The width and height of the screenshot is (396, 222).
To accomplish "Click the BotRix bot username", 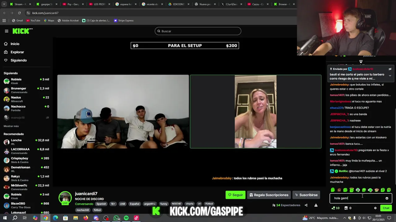I will (343, 171).
